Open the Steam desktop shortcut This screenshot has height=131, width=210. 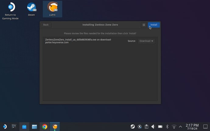(31, 9)
